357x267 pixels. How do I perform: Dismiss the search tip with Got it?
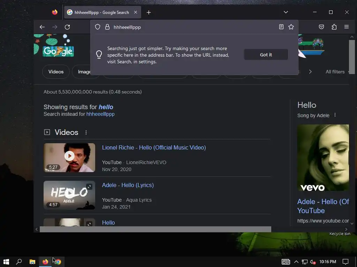[266, 55]
